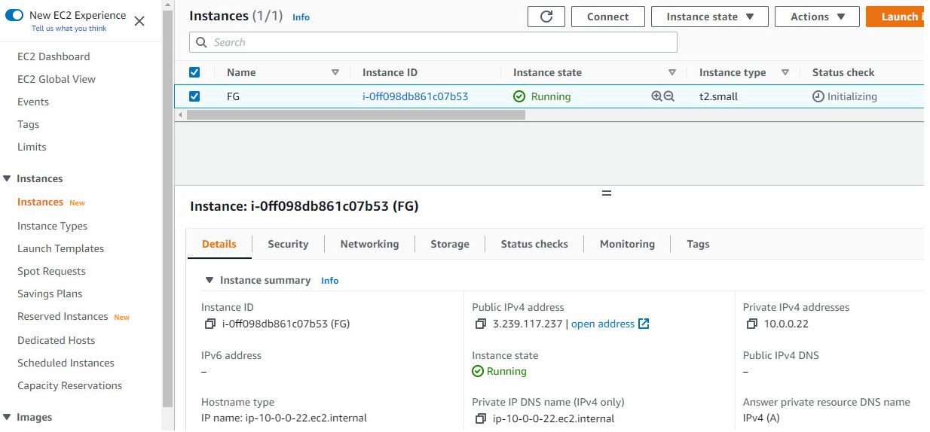Screen dimensions: 930x432
Task: Click the Instance ID column header
Action: [390, 72]
